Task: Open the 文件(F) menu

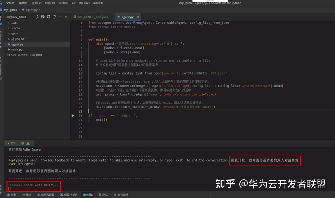Action: click(x=11, y=3)
